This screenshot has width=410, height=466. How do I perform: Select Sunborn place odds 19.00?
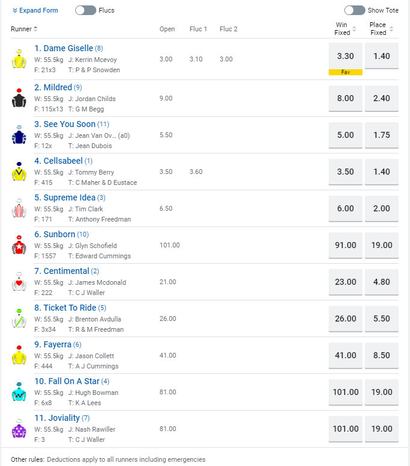click(382, 245)
